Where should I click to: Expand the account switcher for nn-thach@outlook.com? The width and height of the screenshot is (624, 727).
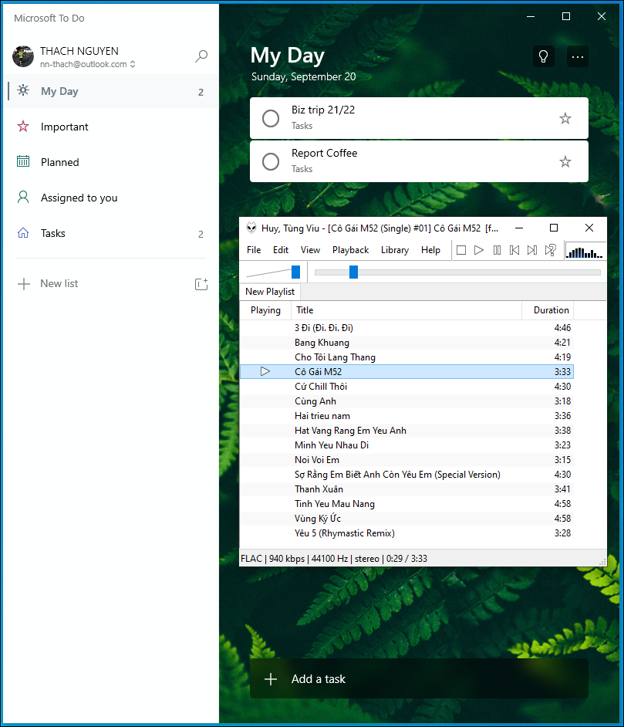tap(133, 64)
